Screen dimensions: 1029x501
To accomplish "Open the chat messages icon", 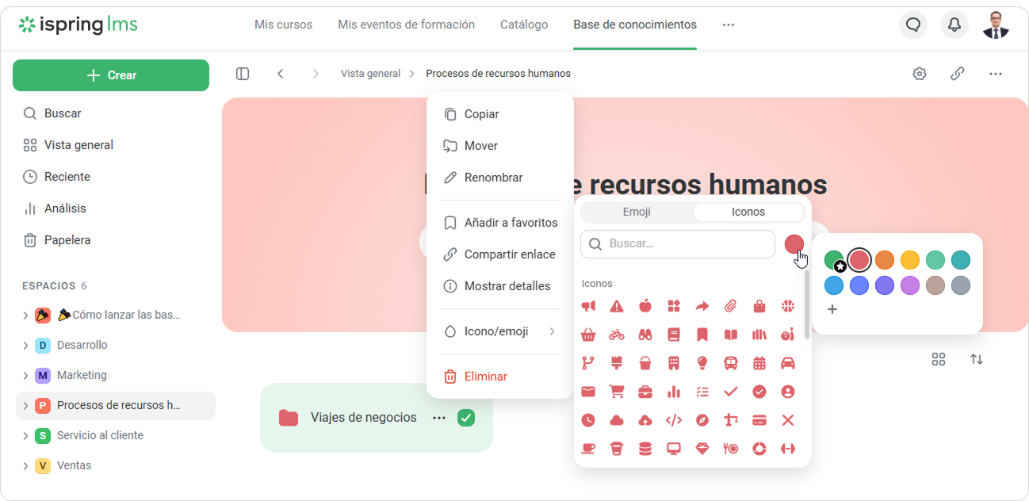I will point(912,25).
